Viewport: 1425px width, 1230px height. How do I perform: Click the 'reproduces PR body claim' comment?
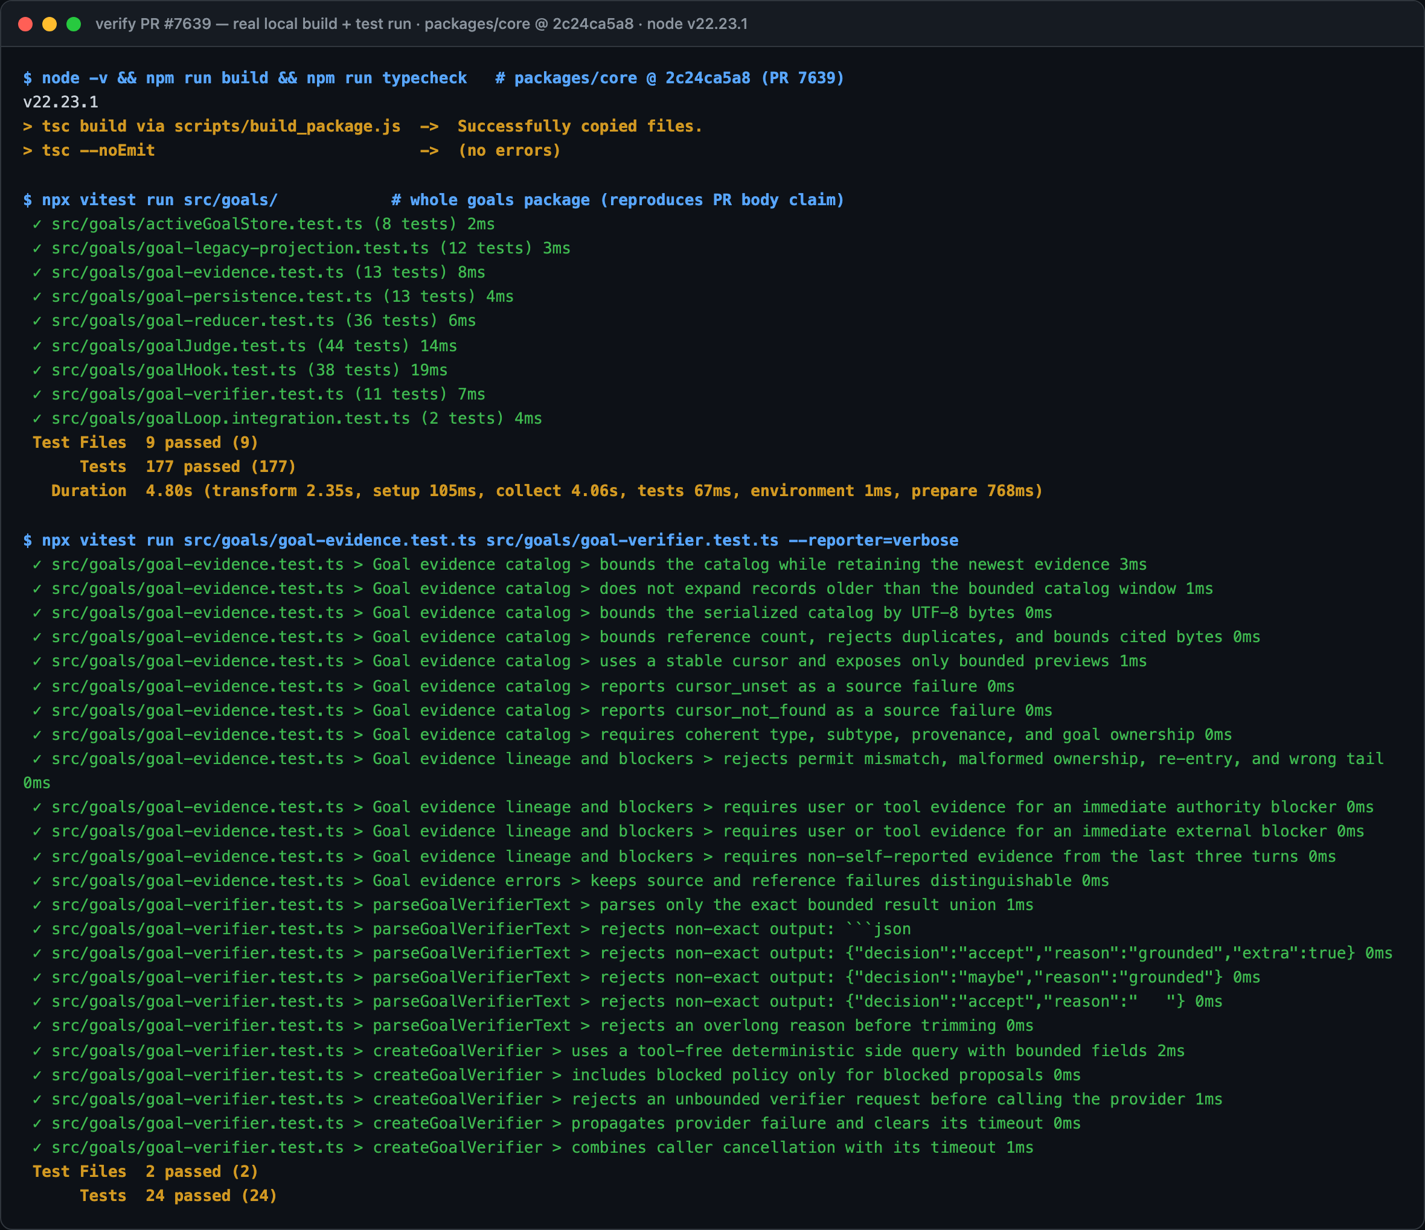pyautogui.click(x=722, y=199)
